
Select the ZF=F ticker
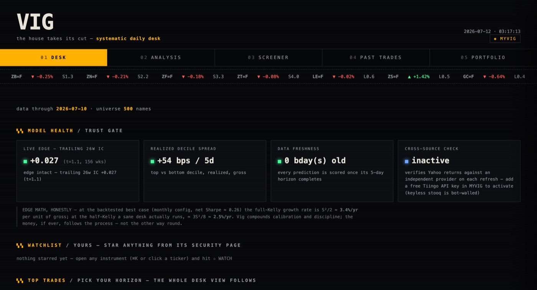[x=167, y=77]
